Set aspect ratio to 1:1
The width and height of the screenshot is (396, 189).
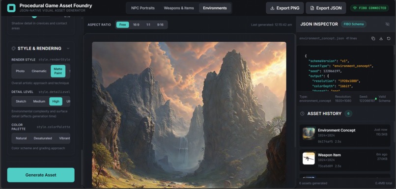(148, 25)
